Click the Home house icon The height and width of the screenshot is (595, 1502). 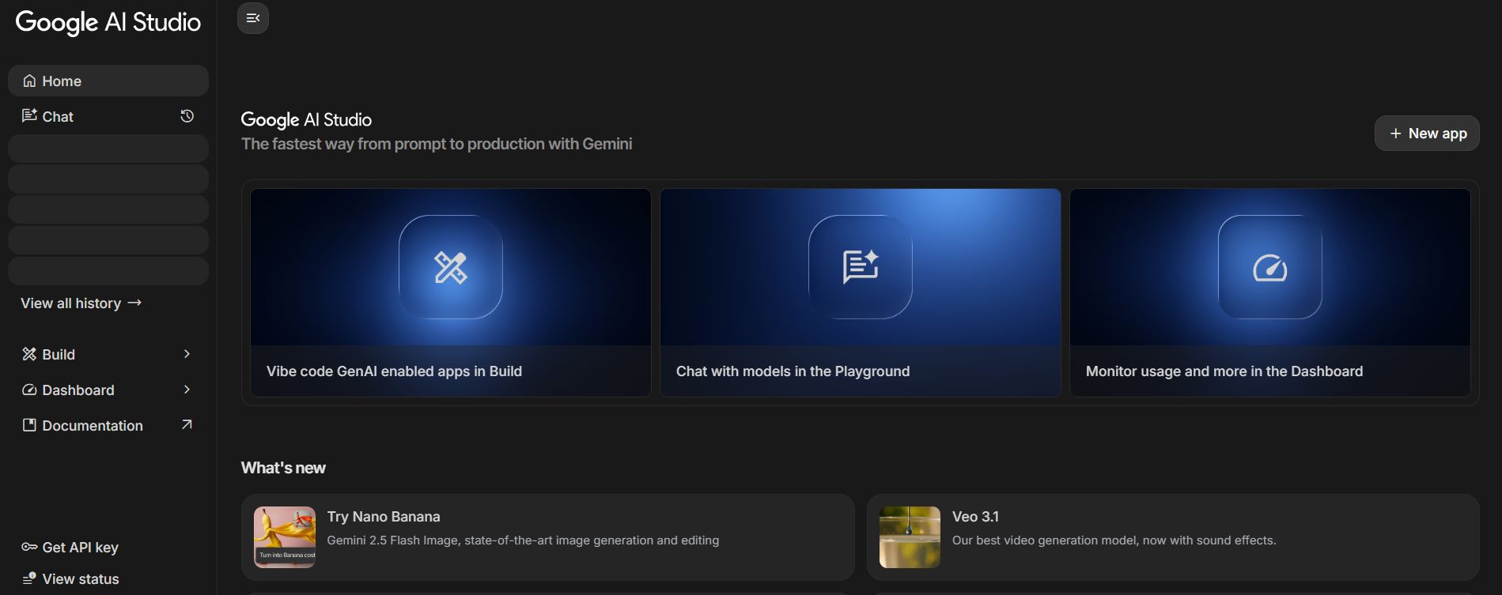pos(29,81)
